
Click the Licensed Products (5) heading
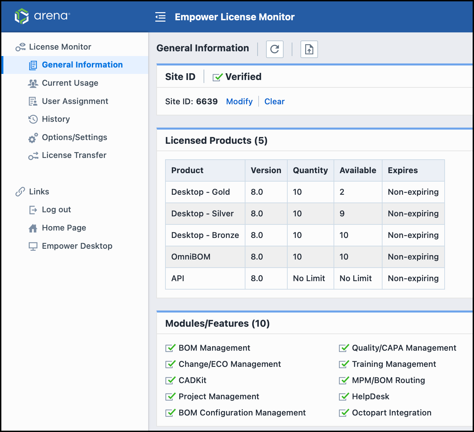pyautogui.click(x=216, y=140)
